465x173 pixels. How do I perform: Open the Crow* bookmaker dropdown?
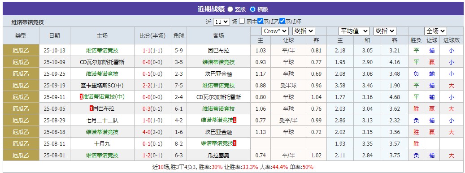[275, 31]
